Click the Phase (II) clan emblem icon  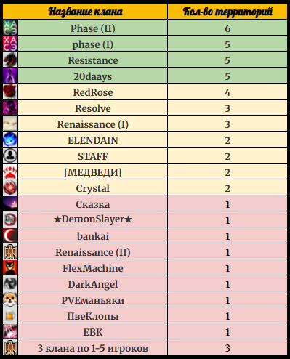point(10,28)
